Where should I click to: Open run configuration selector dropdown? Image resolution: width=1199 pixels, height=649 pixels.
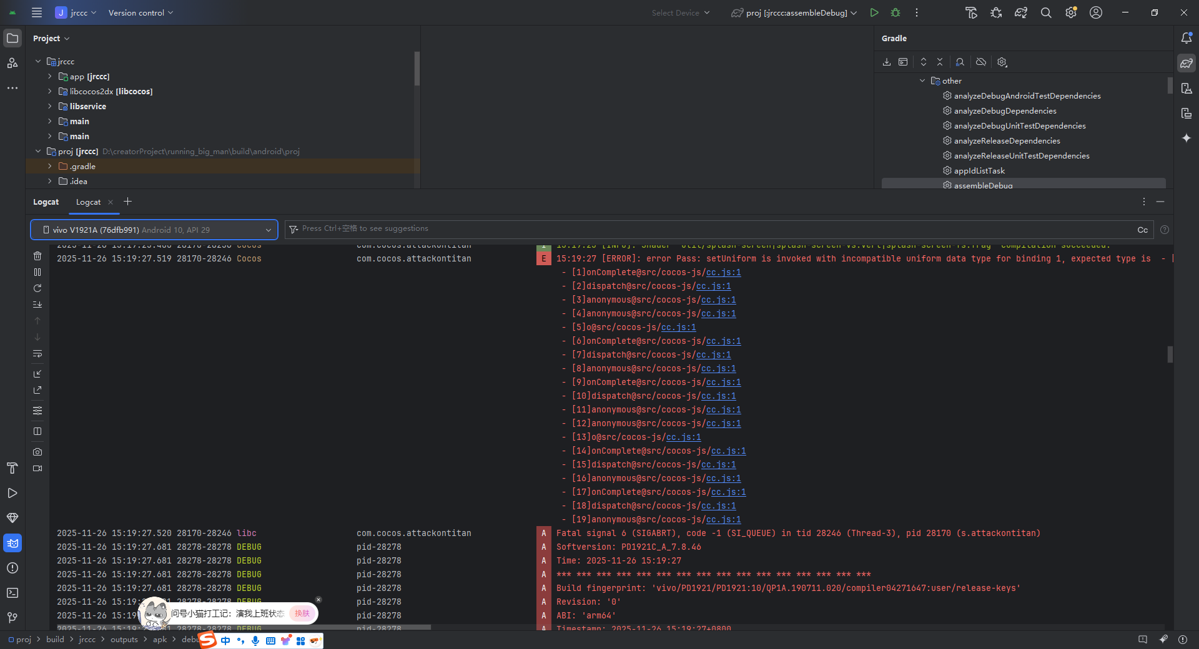(x=794, y=12)
